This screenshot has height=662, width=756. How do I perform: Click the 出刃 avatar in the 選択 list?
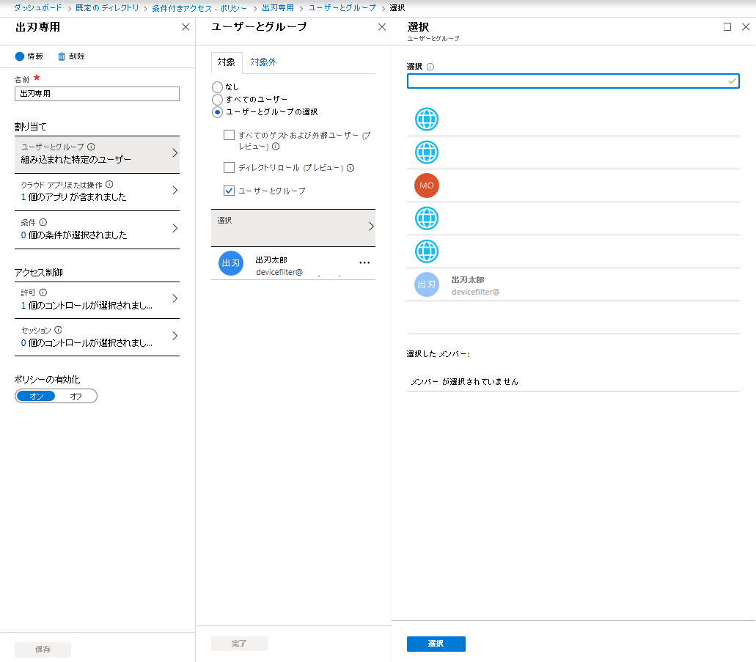pos(427,284)
